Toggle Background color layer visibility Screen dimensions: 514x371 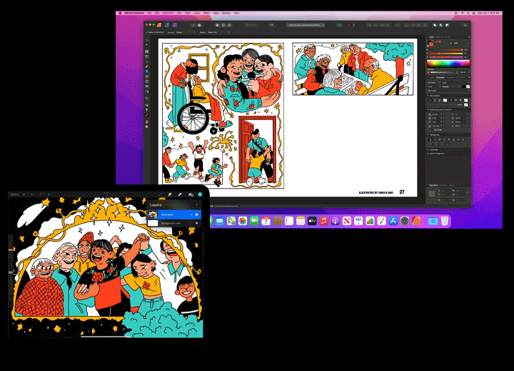tap(196, 223)
